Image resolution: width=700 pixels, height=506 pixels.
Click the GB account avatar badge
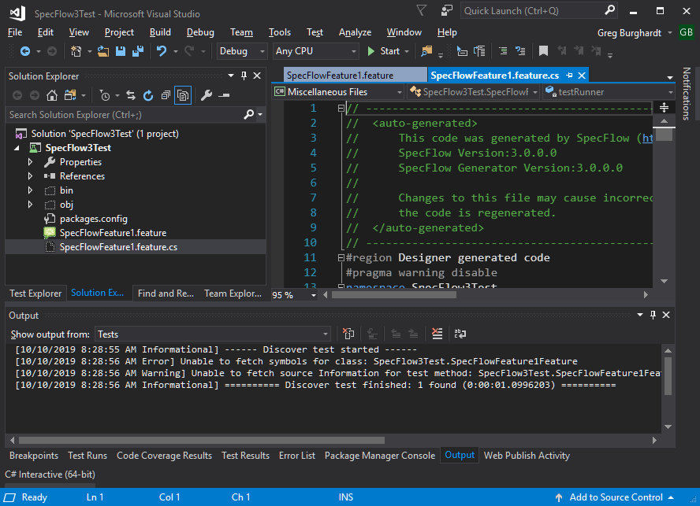point(686,32)
